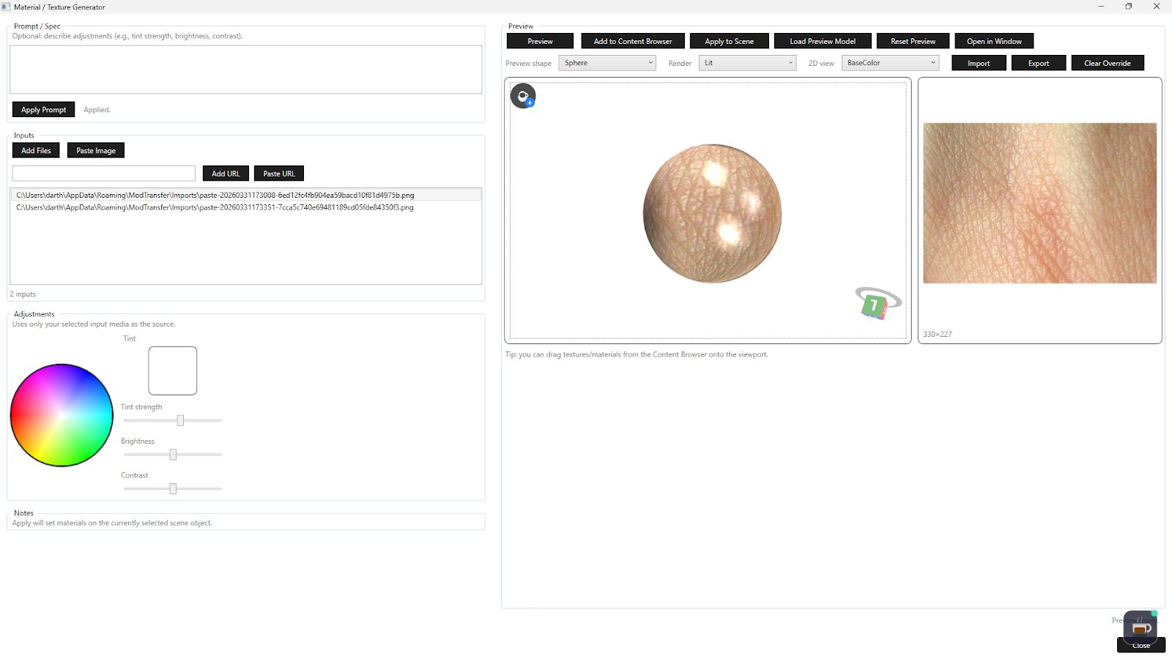The width and height of the screenshot is (1172, 659).
Task: Open the 2D view dropdown set to BaseColor
Action: [890, 63]
